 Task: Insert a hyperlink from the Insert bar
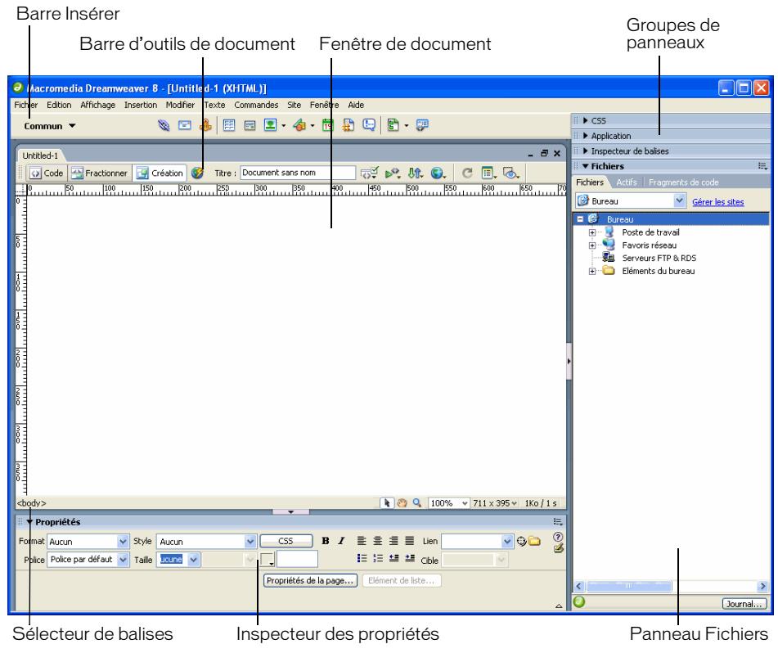click(164, 125)
